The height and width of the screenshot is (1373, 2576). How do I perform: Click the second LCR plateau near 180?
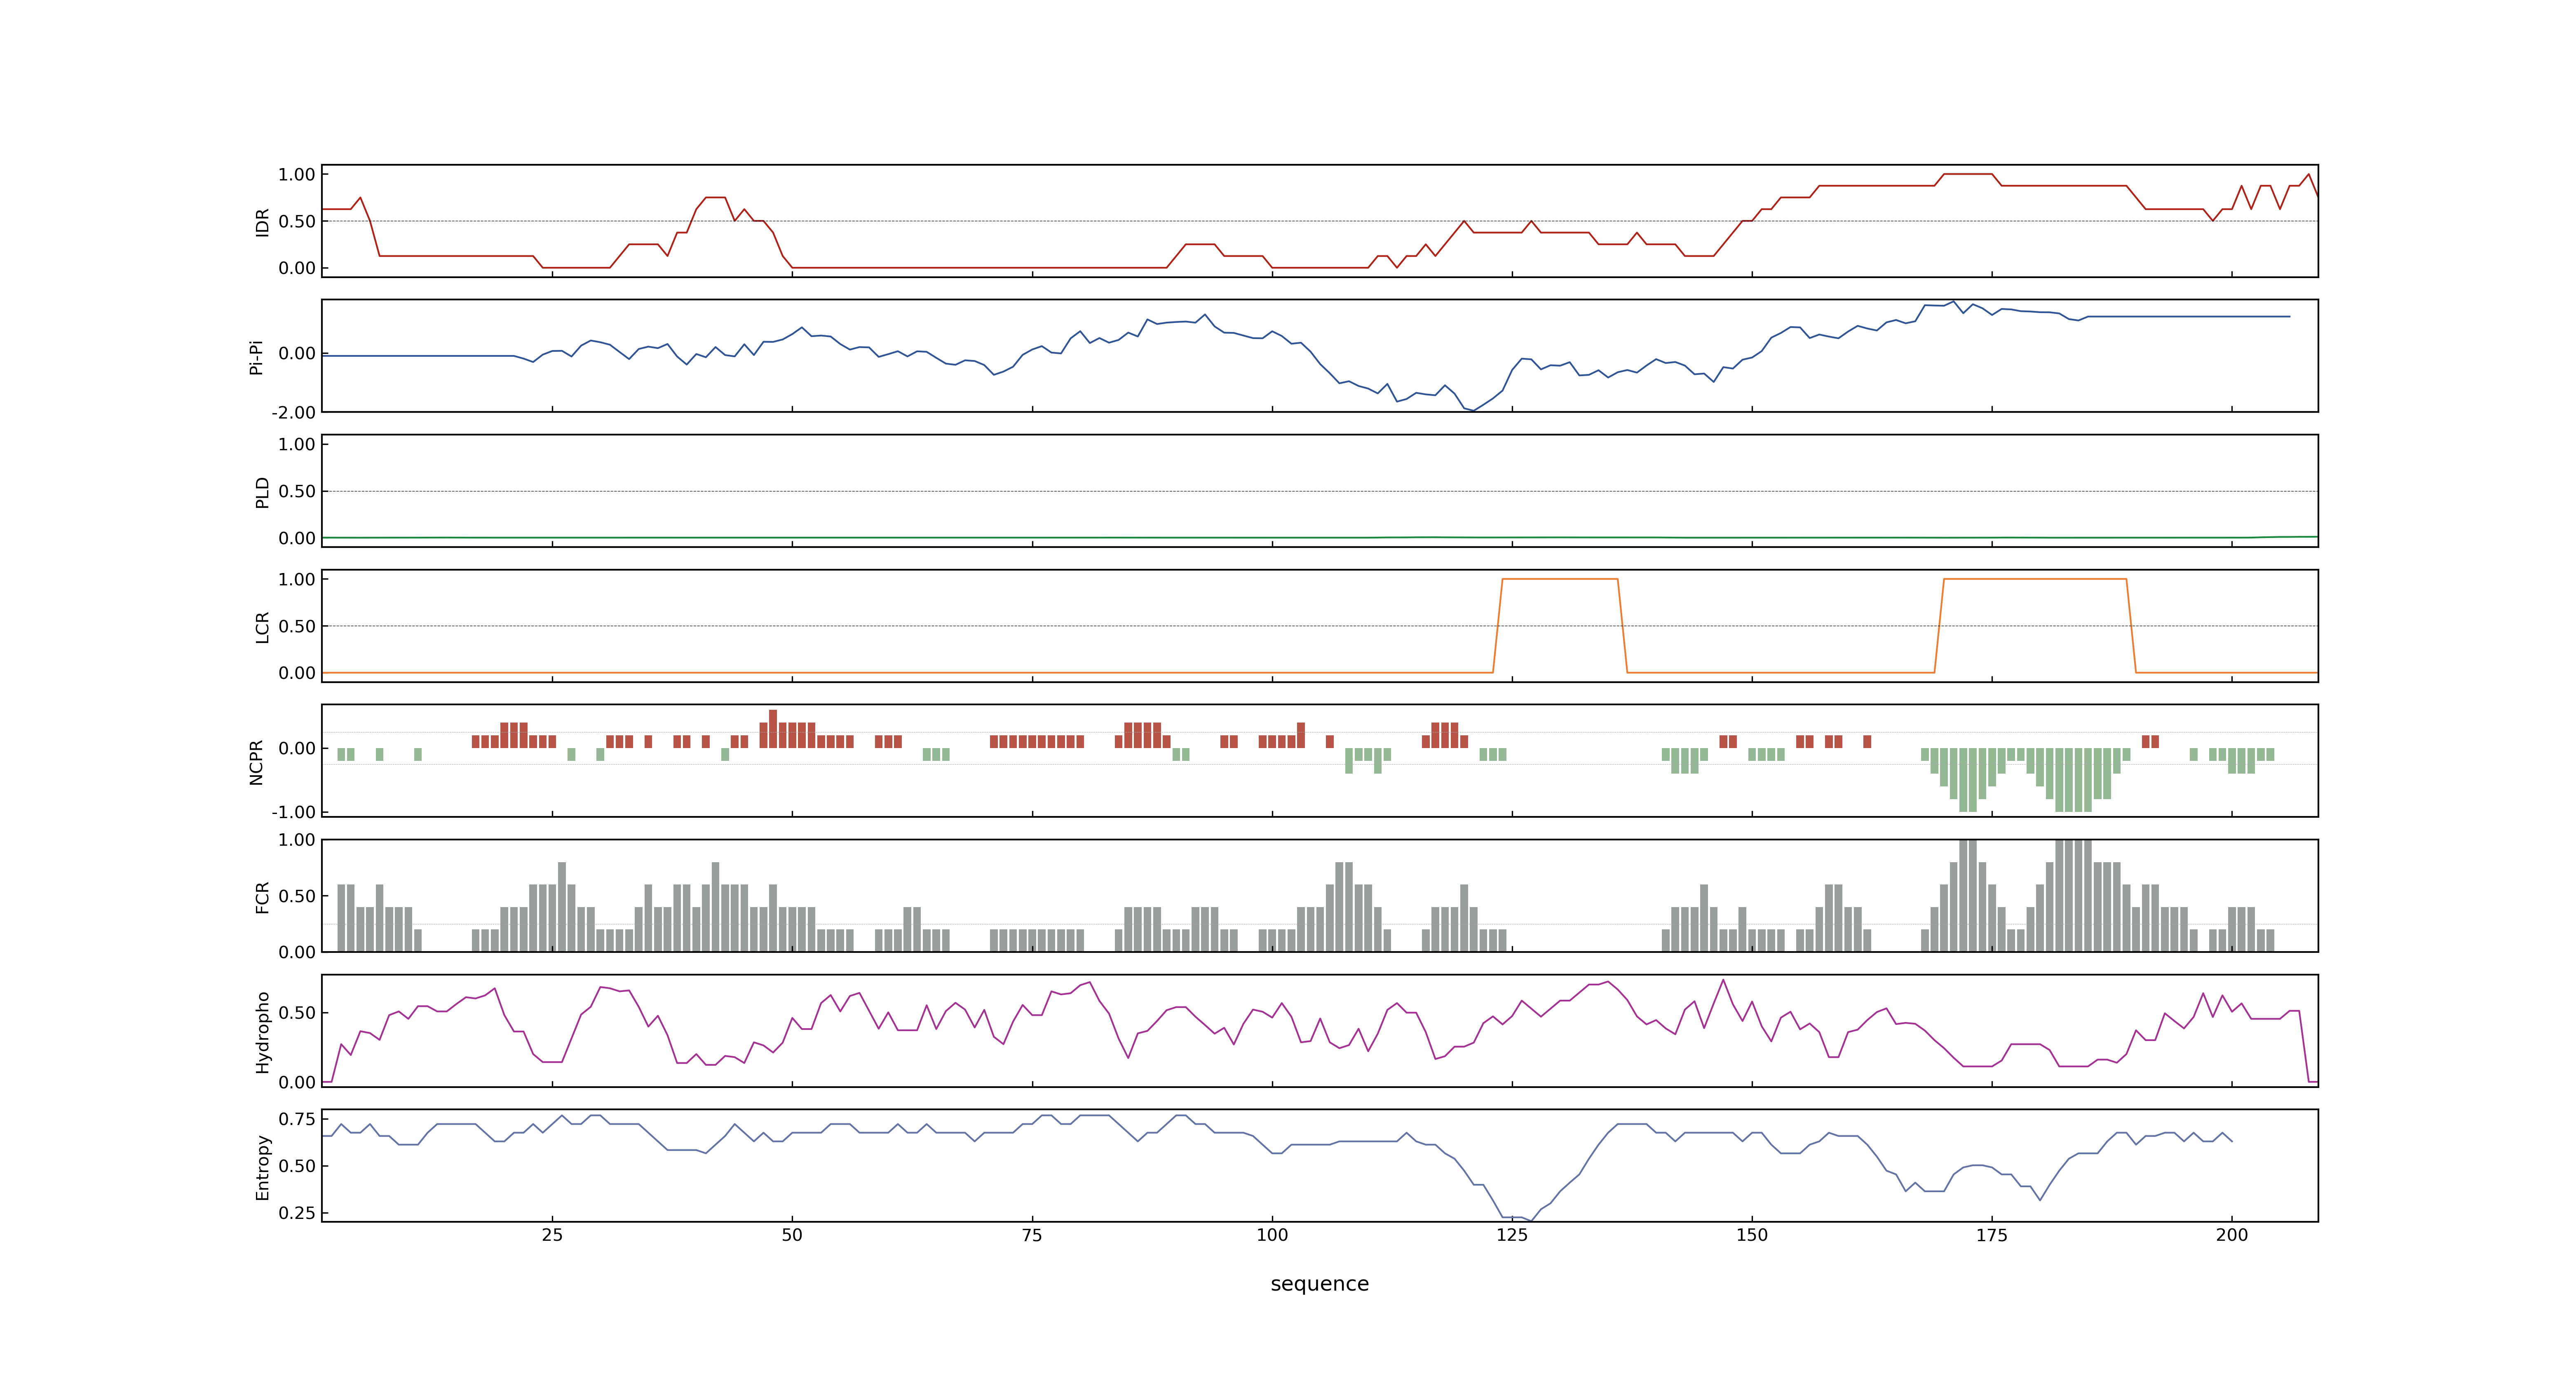tap(2034, 579)
